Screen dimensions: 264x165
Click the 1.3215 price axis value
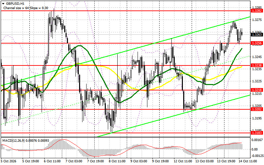[257, 93]
